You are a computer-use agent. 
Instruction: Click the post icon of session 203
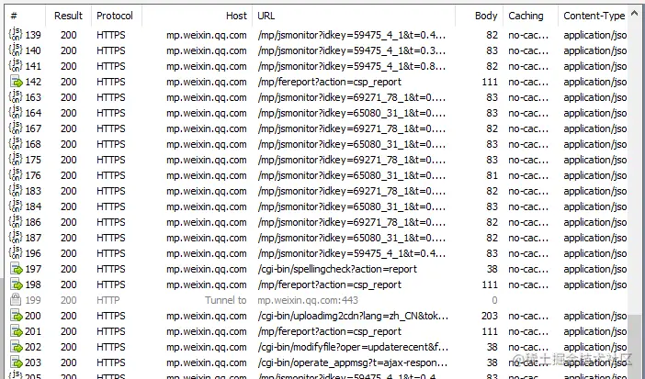(x=16, y=363)
